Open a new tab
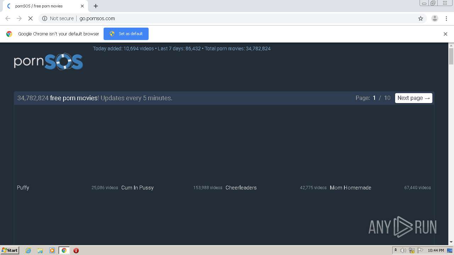This screenshot has width=454, height=255. point(96,6)
